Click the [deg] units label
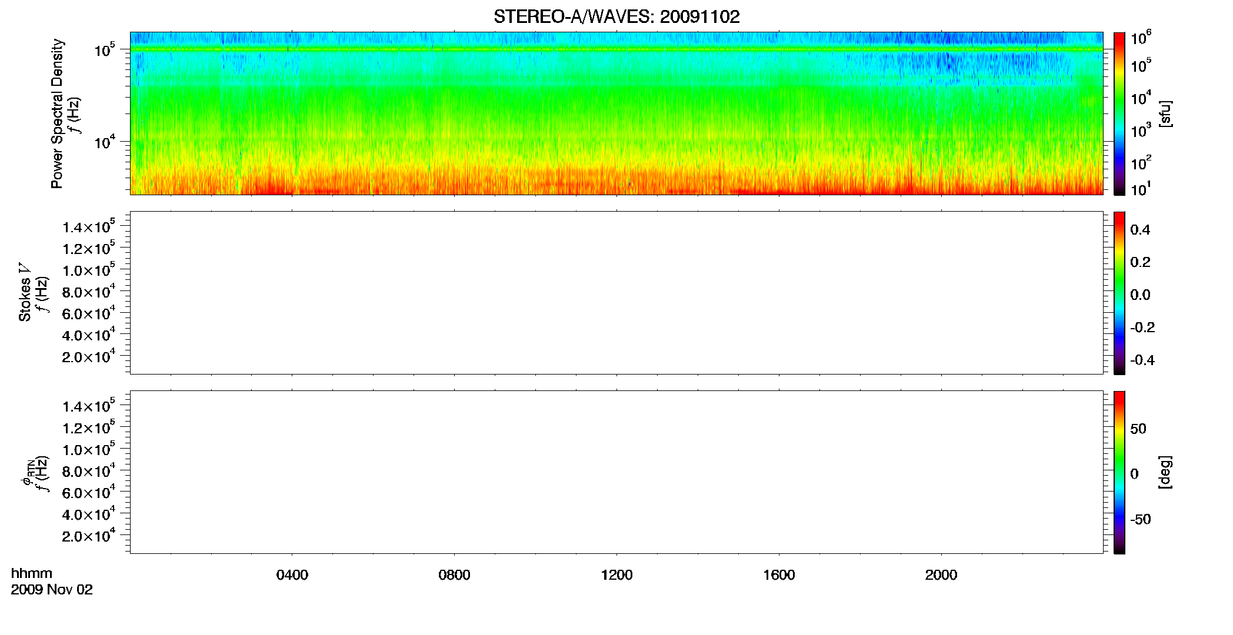1233x635 pixels. [x=1166, y=472]
